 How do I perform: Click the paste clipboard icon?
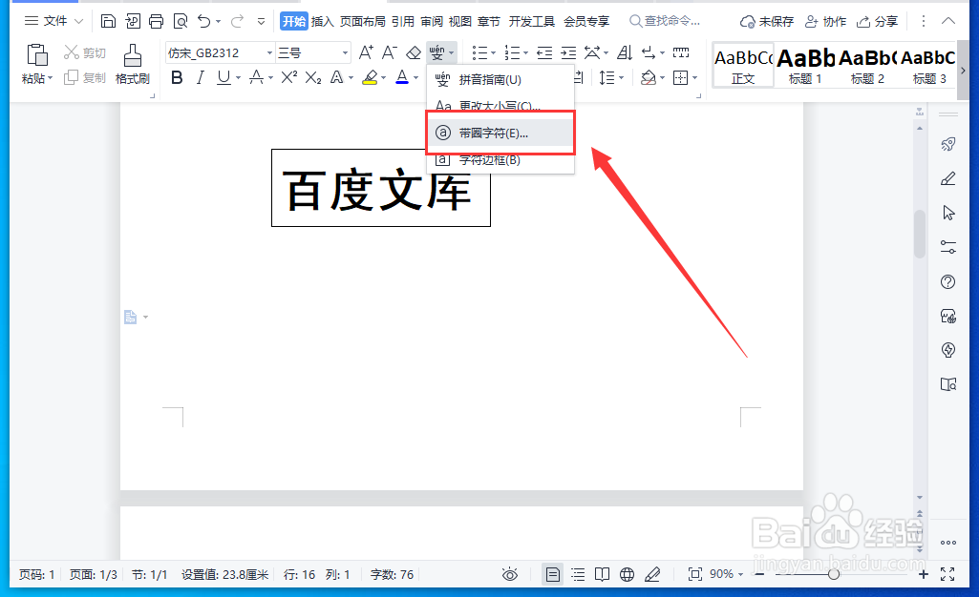[37, 55]
